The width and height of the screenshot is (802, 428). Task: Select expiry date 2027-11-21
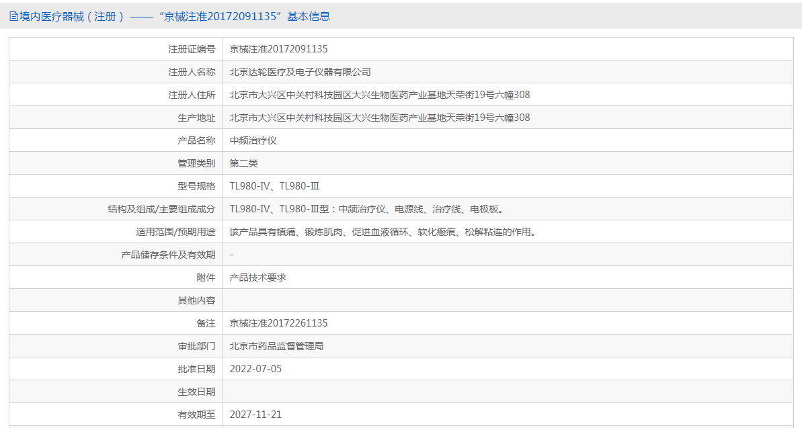[255, 415]
